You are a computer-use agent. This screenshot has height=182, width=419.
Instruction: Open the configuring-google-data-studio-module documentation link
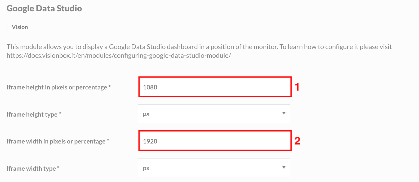tap(118, 55)
